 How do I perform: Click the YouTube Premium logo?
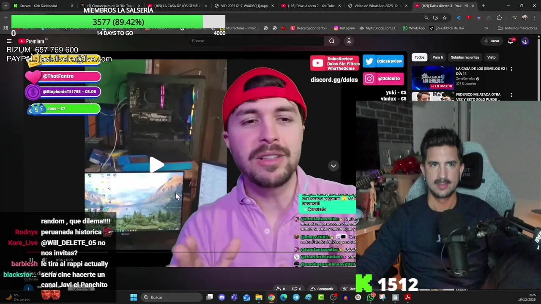pyautogui.click(x=31, y=41)
